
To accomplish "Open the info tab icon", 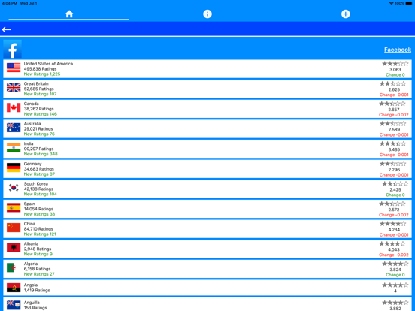I will [x=207, y=14].
